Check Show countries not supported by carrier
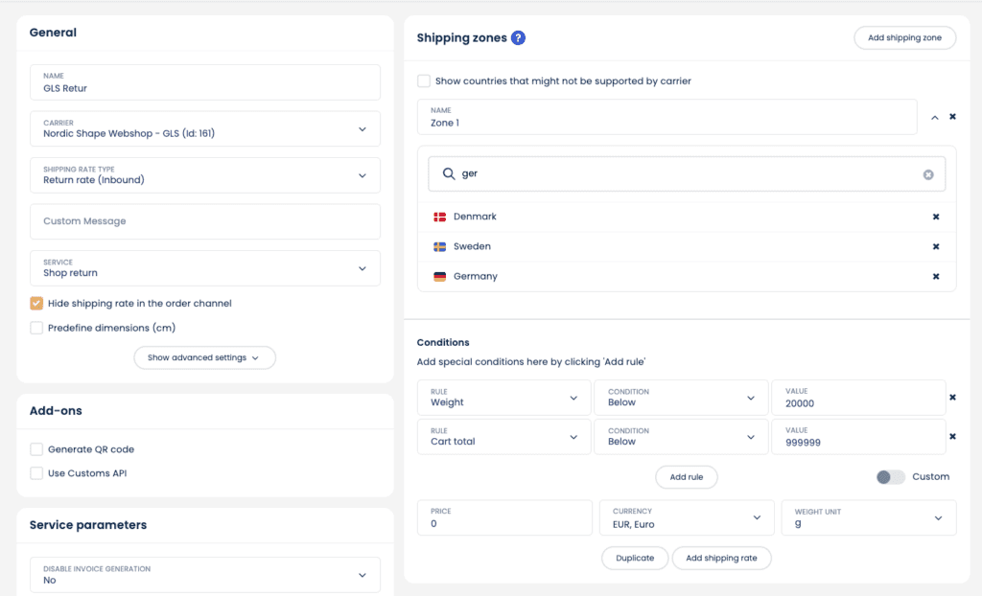Screen dimensions: 982x596 click(424, 81)
